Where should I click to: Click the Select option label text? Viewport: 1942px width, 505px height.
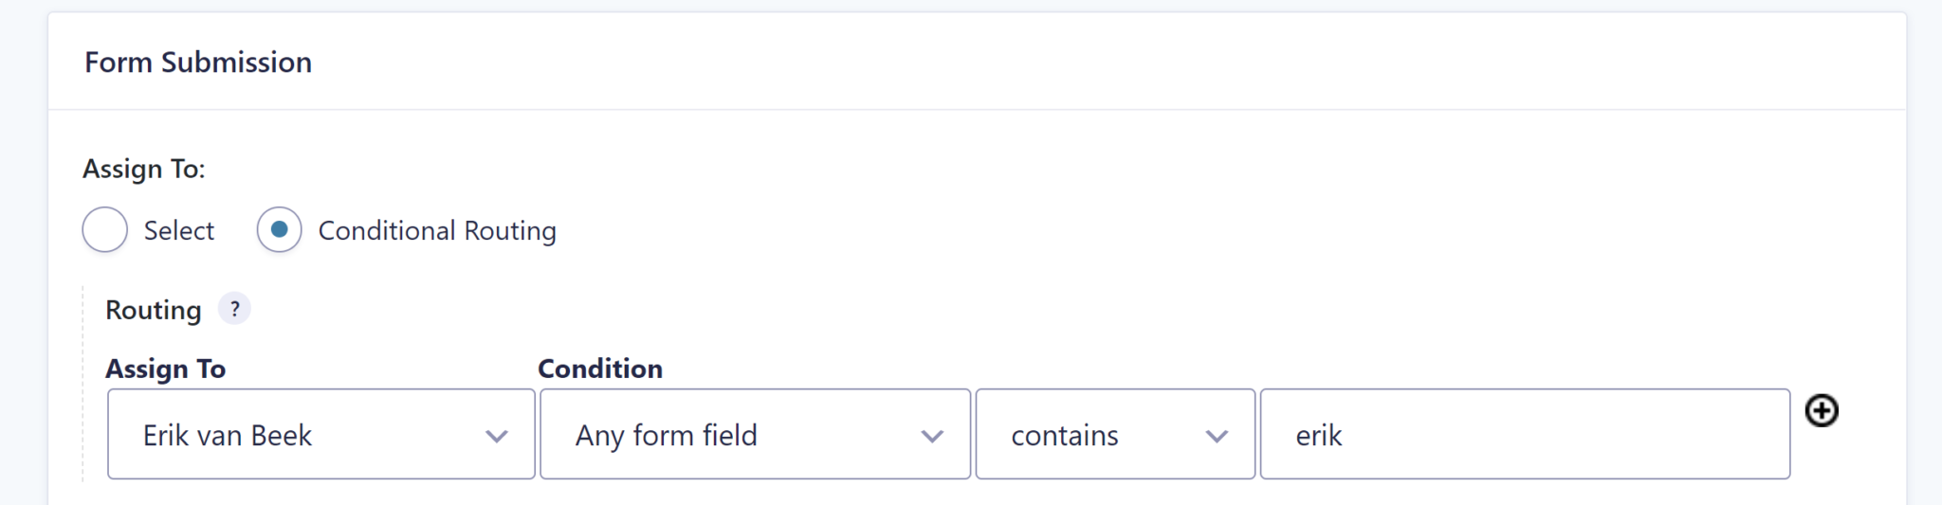[x=178, y=230]
